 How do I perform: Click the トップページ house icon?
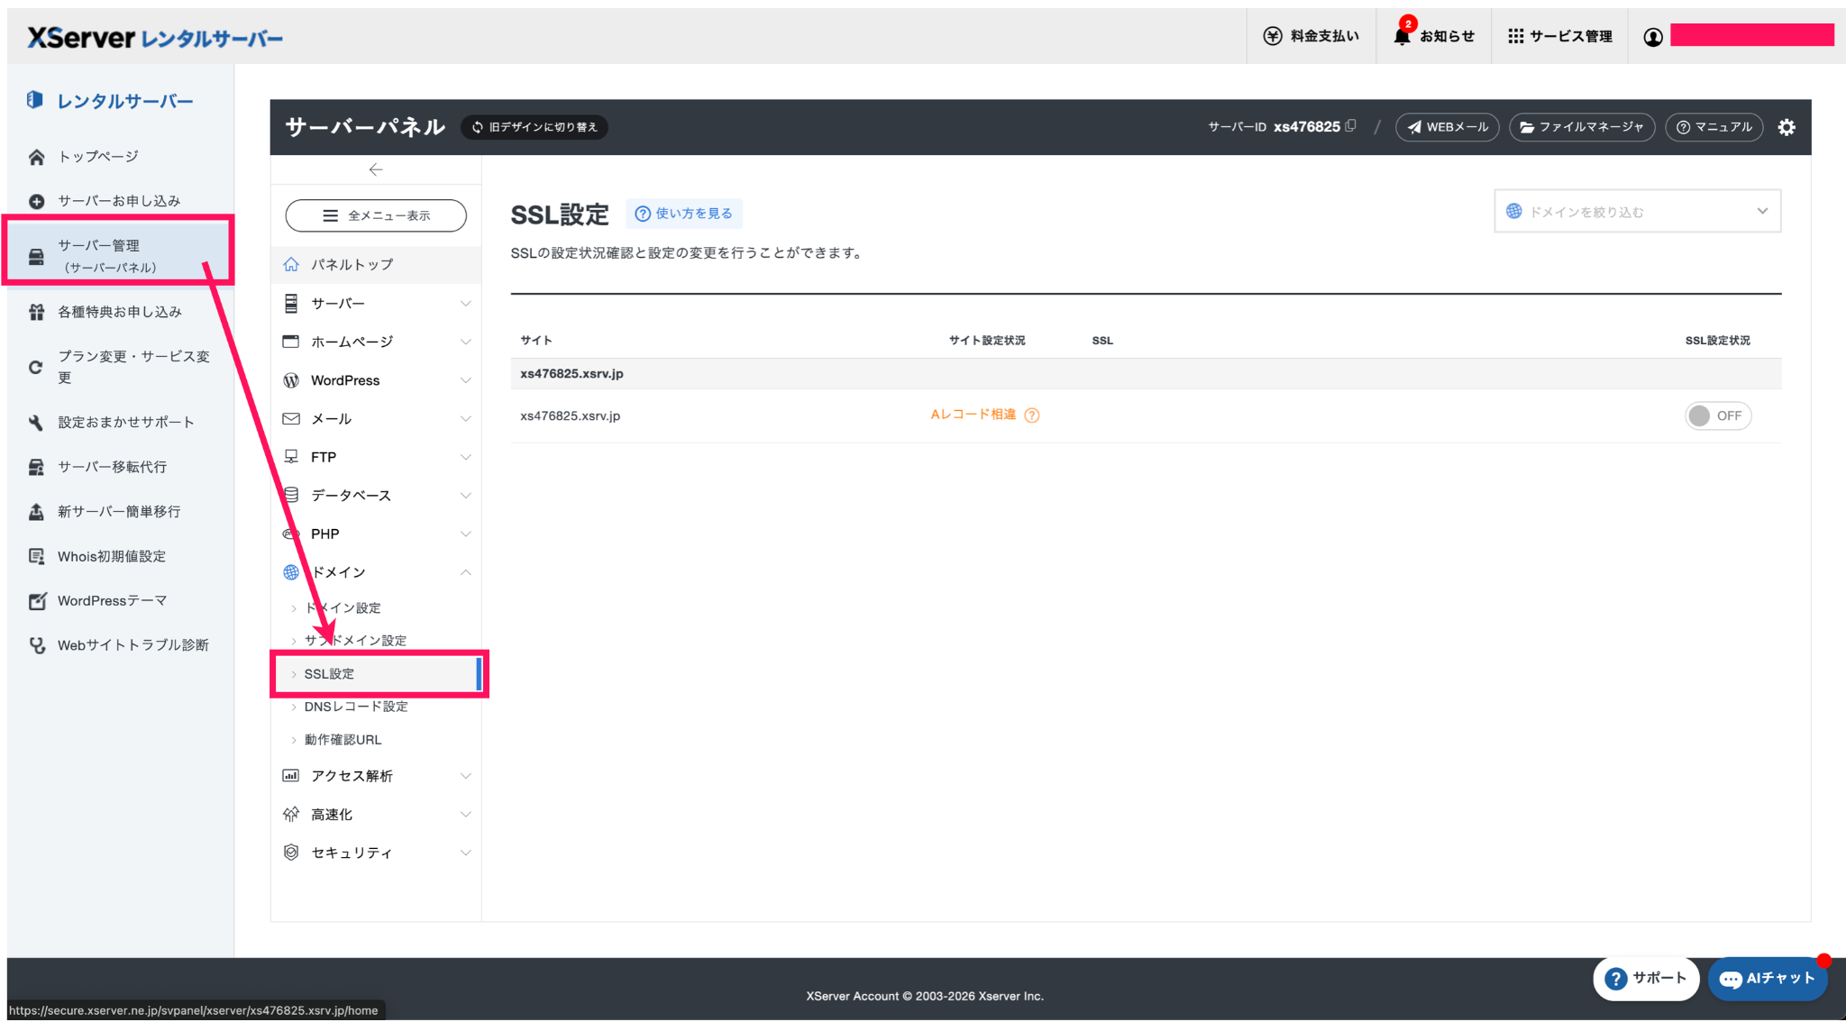[x=36, y=157]
